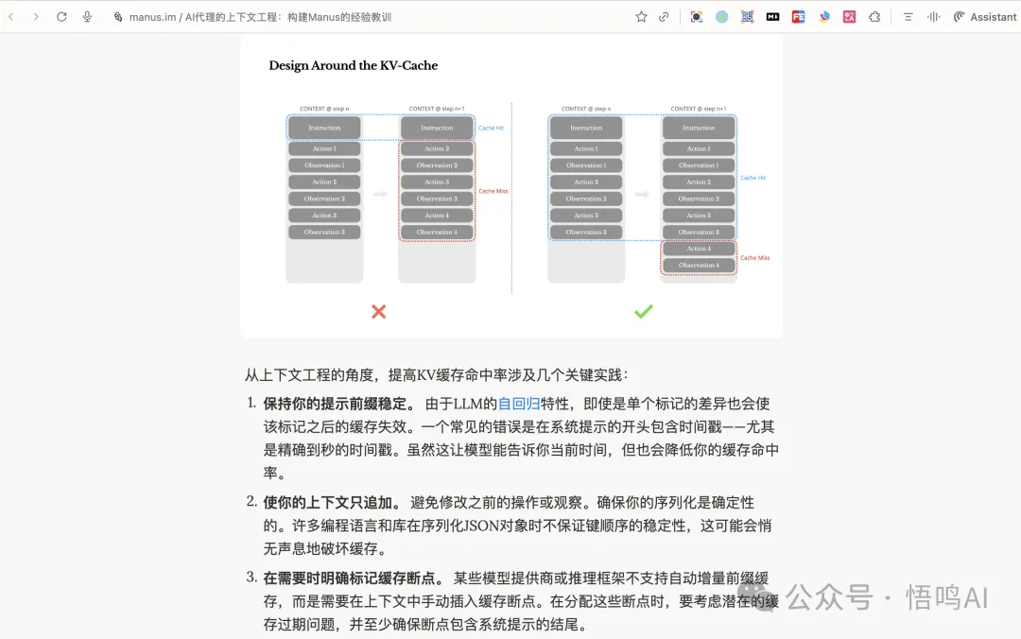This screenshot has height=639, width=1021.
Task: Click the audio waveform toolbar icon
Action: coord(933,17)
